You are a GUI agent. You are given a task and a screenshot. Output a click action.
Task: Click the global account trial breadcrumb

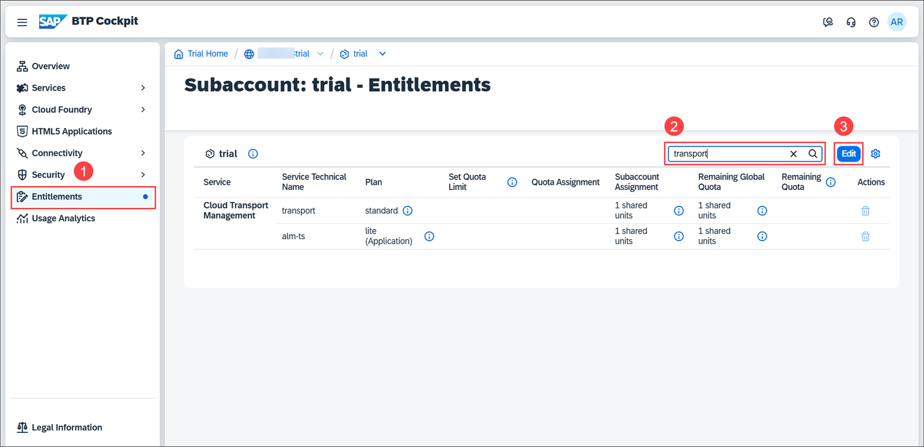277,54
